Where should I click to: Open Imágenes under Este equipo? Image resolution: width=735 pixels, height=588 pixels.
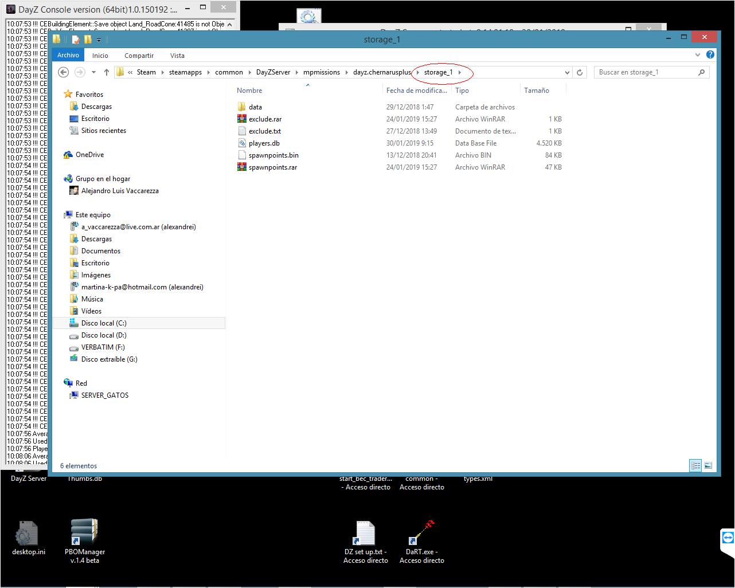[x=96, y=275]
